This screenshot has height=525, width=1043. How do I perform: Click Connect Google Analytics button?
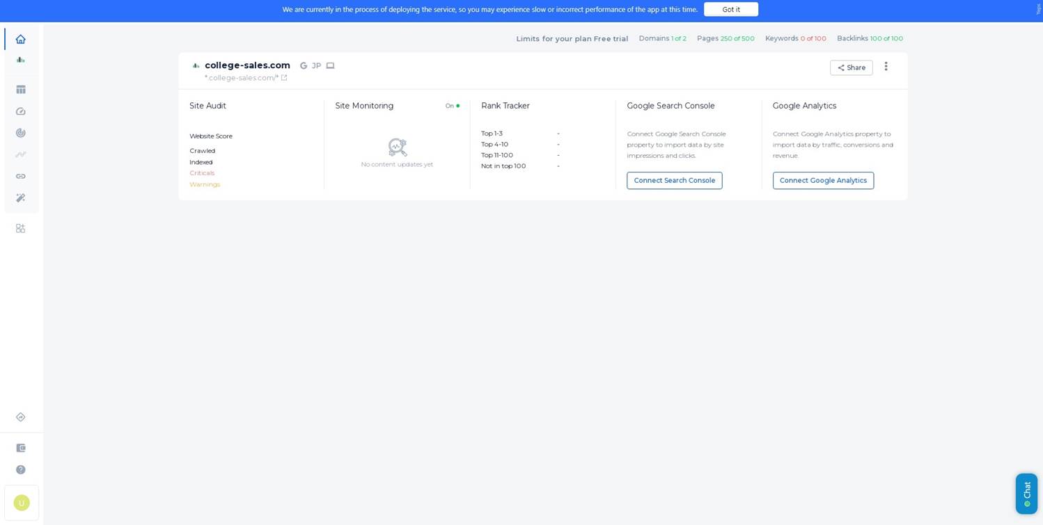823,181
